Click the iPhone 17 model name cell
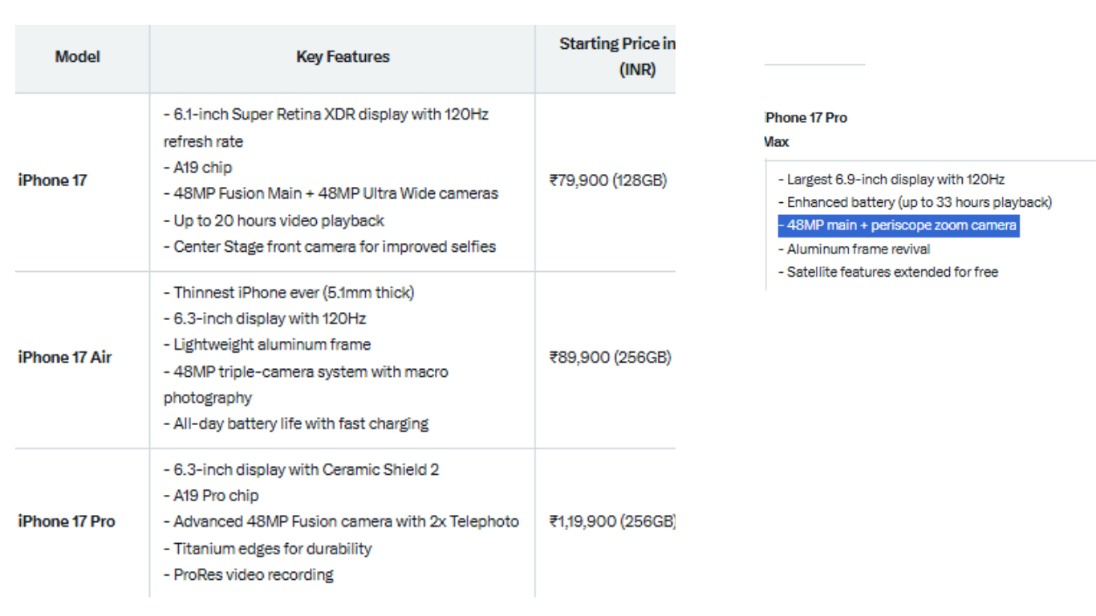The height and width of the screenshot is (616, 1096). (x=53, y=180)
